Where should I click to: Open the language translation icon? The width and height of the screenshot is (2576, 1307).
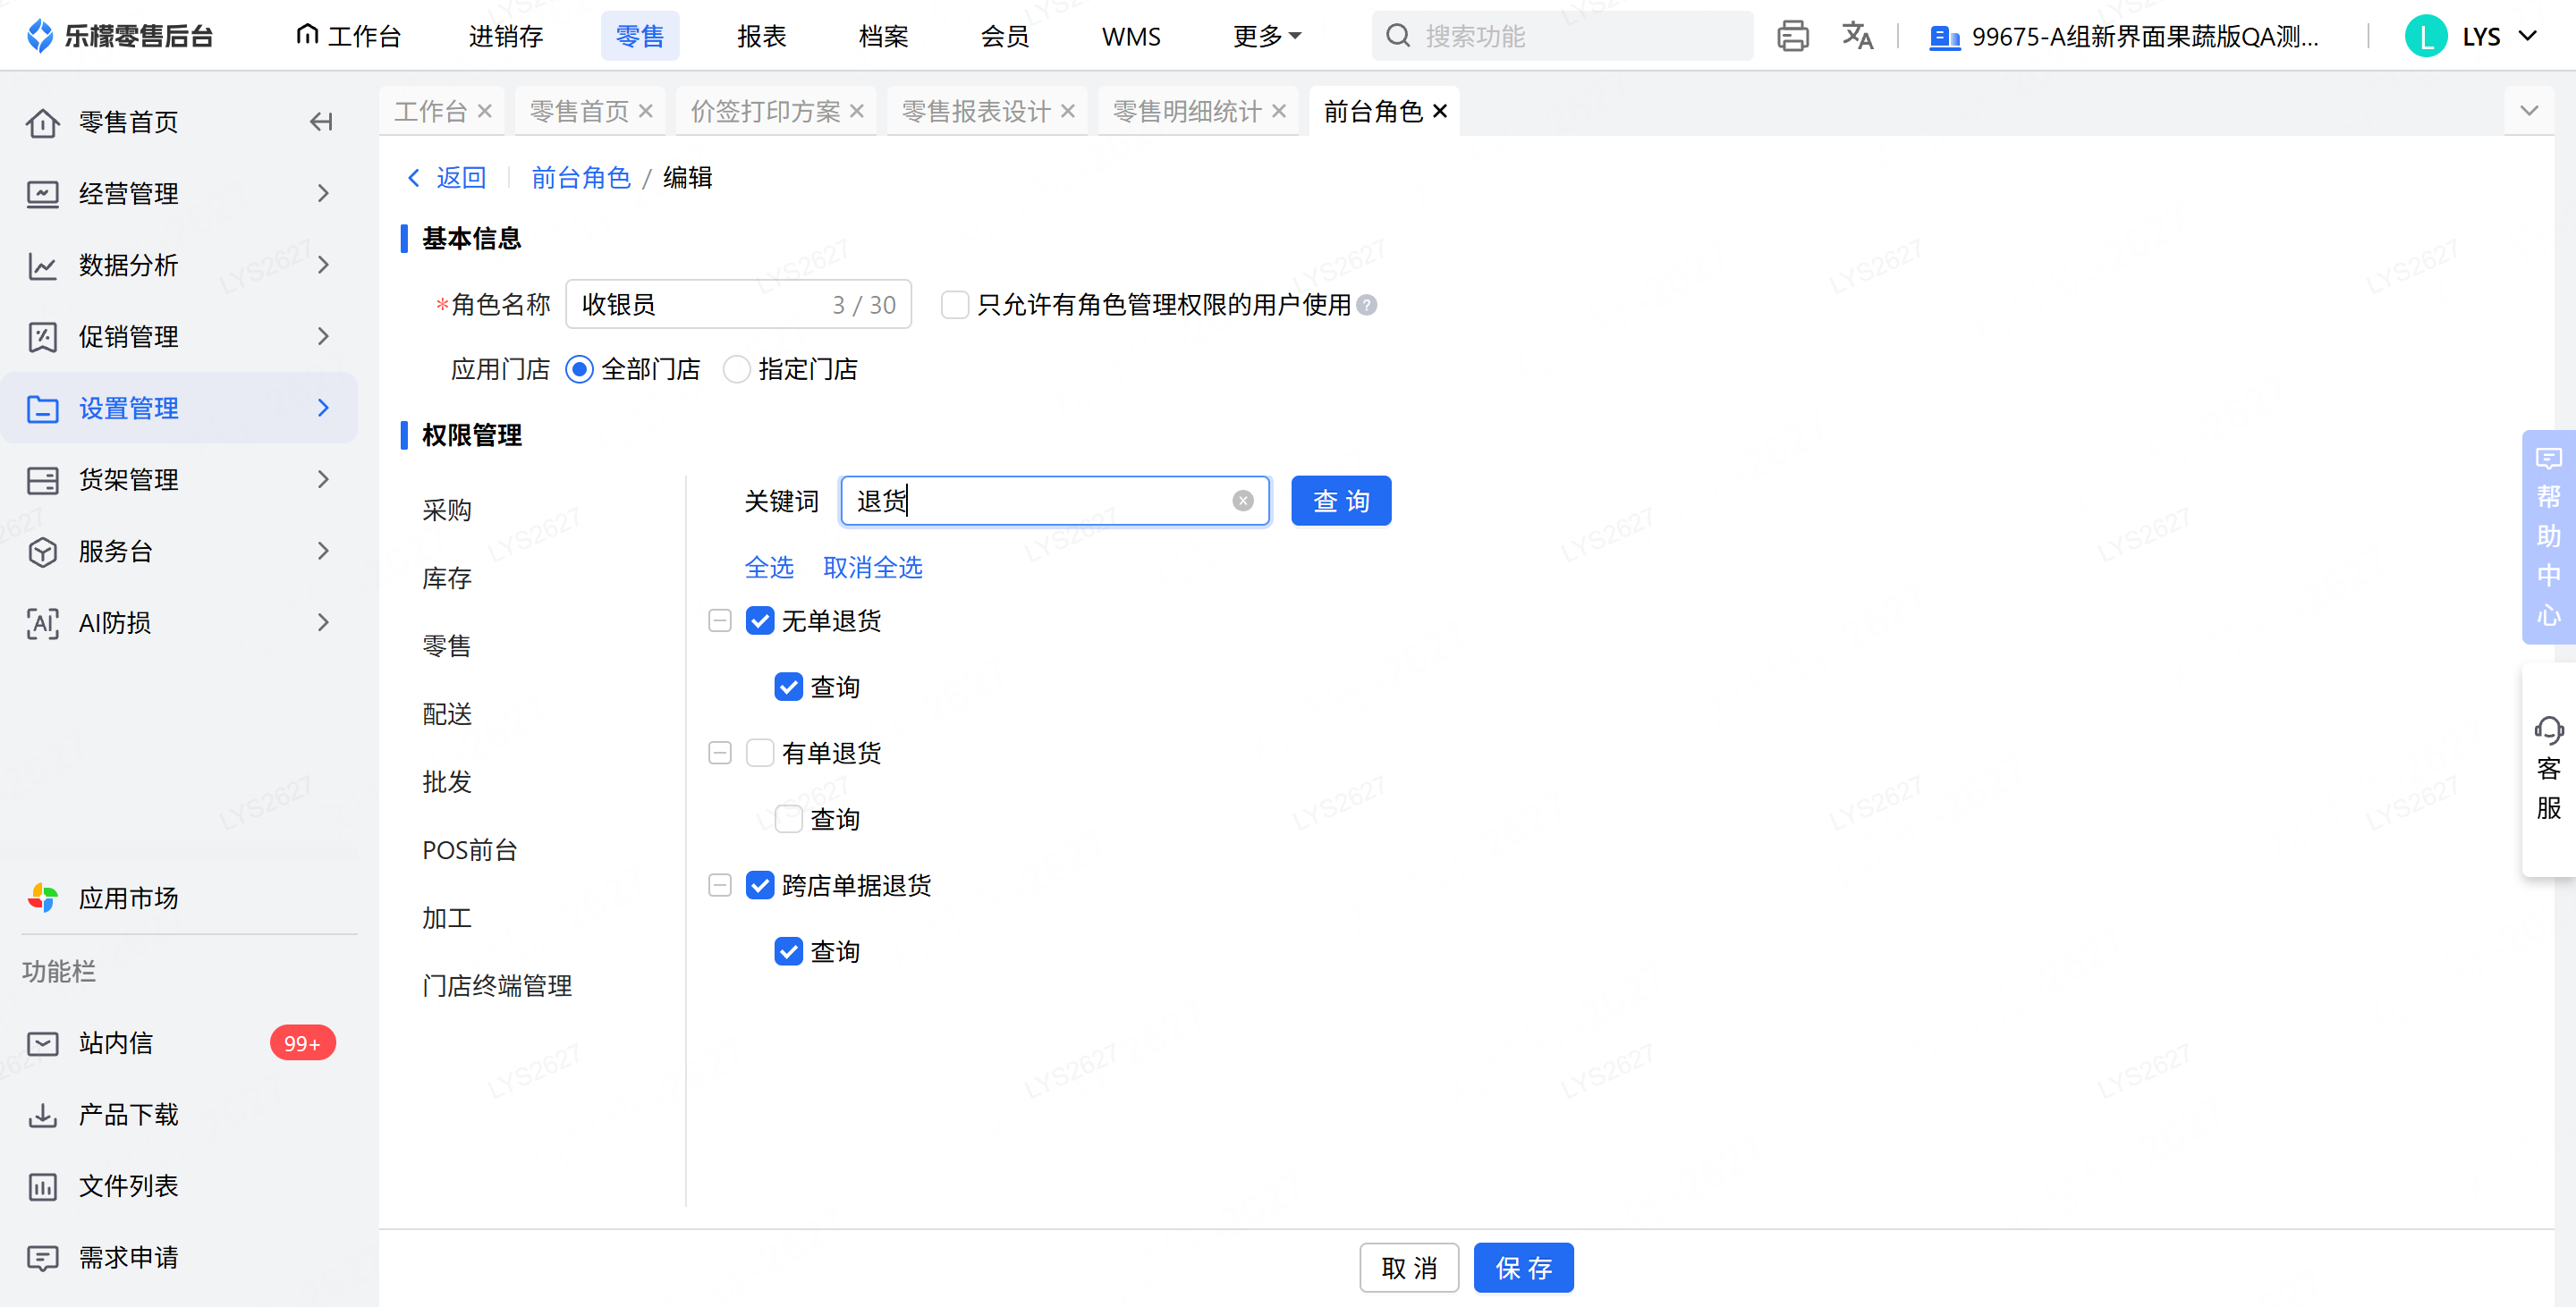tap(1857, 36)
